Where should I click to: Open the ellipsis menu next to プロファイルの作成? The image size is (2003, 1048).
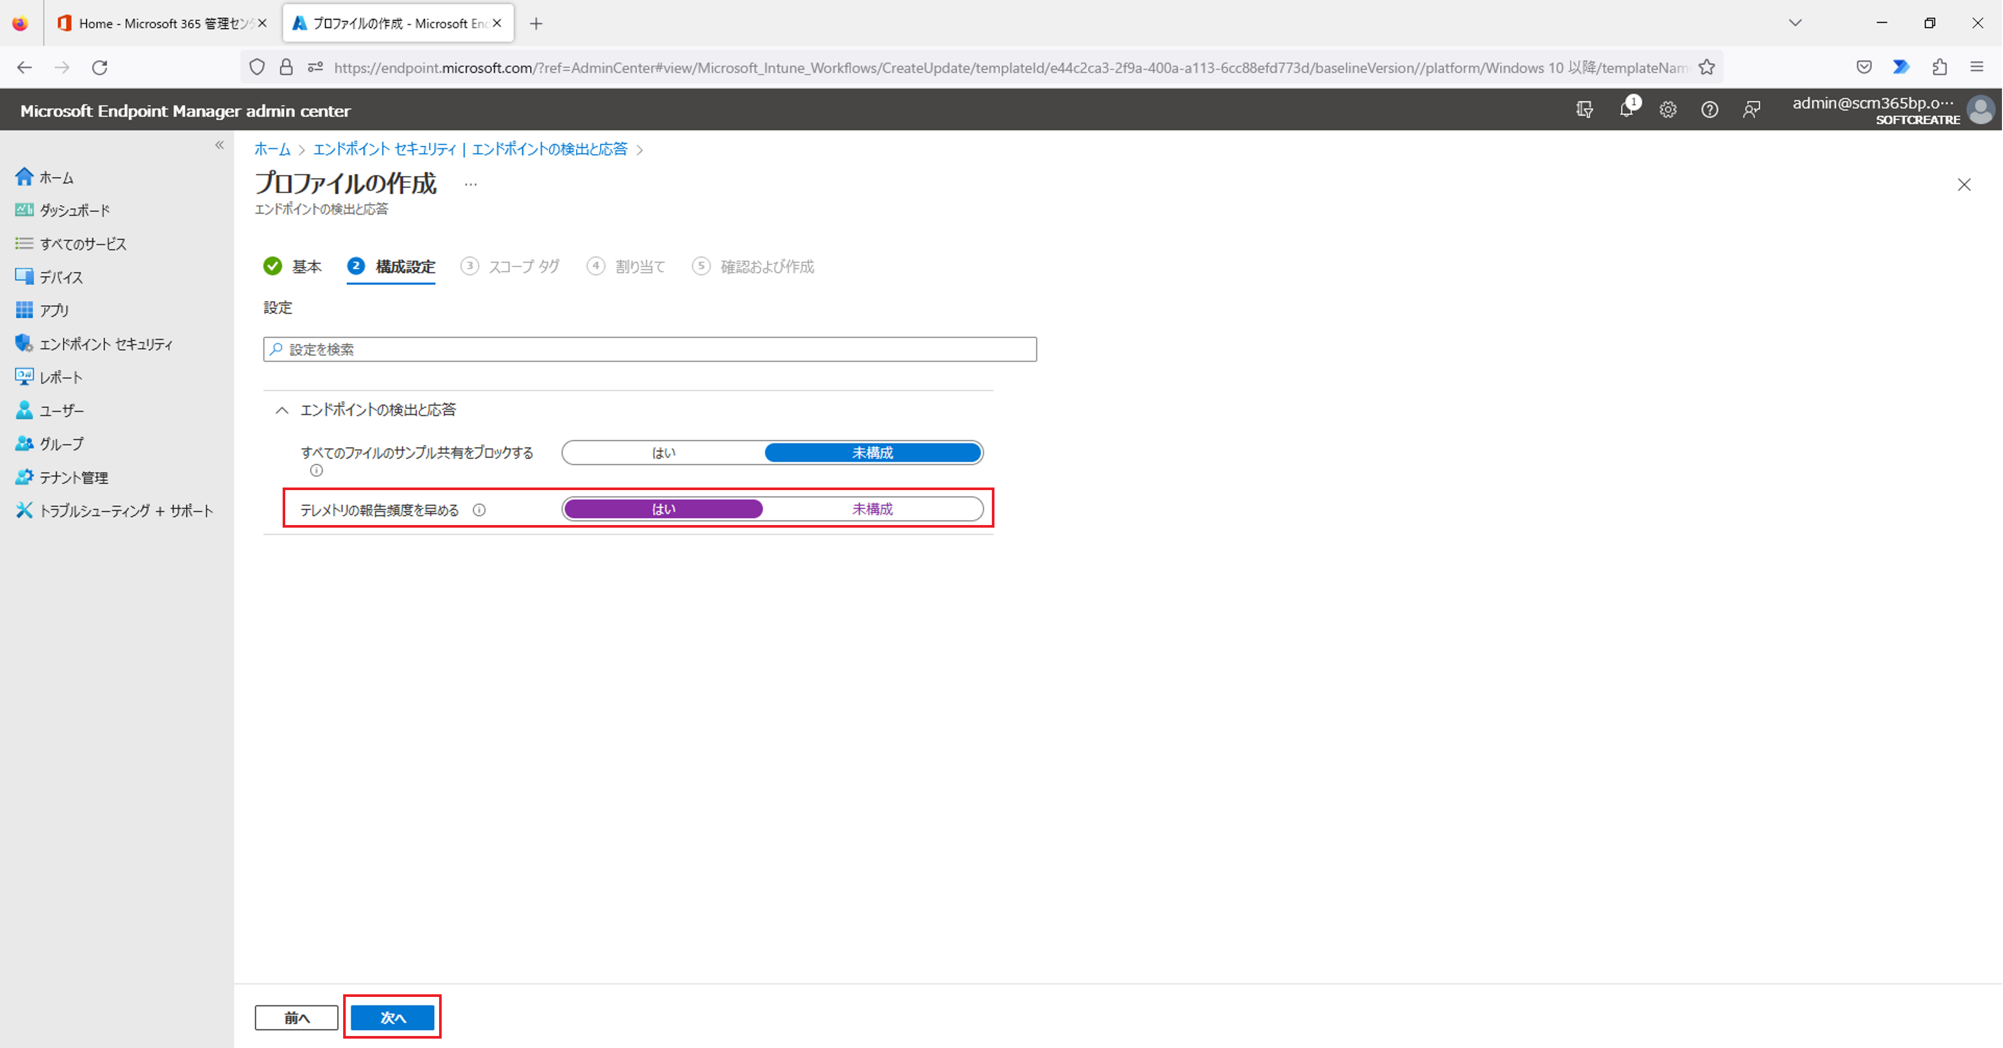[470, 184]
